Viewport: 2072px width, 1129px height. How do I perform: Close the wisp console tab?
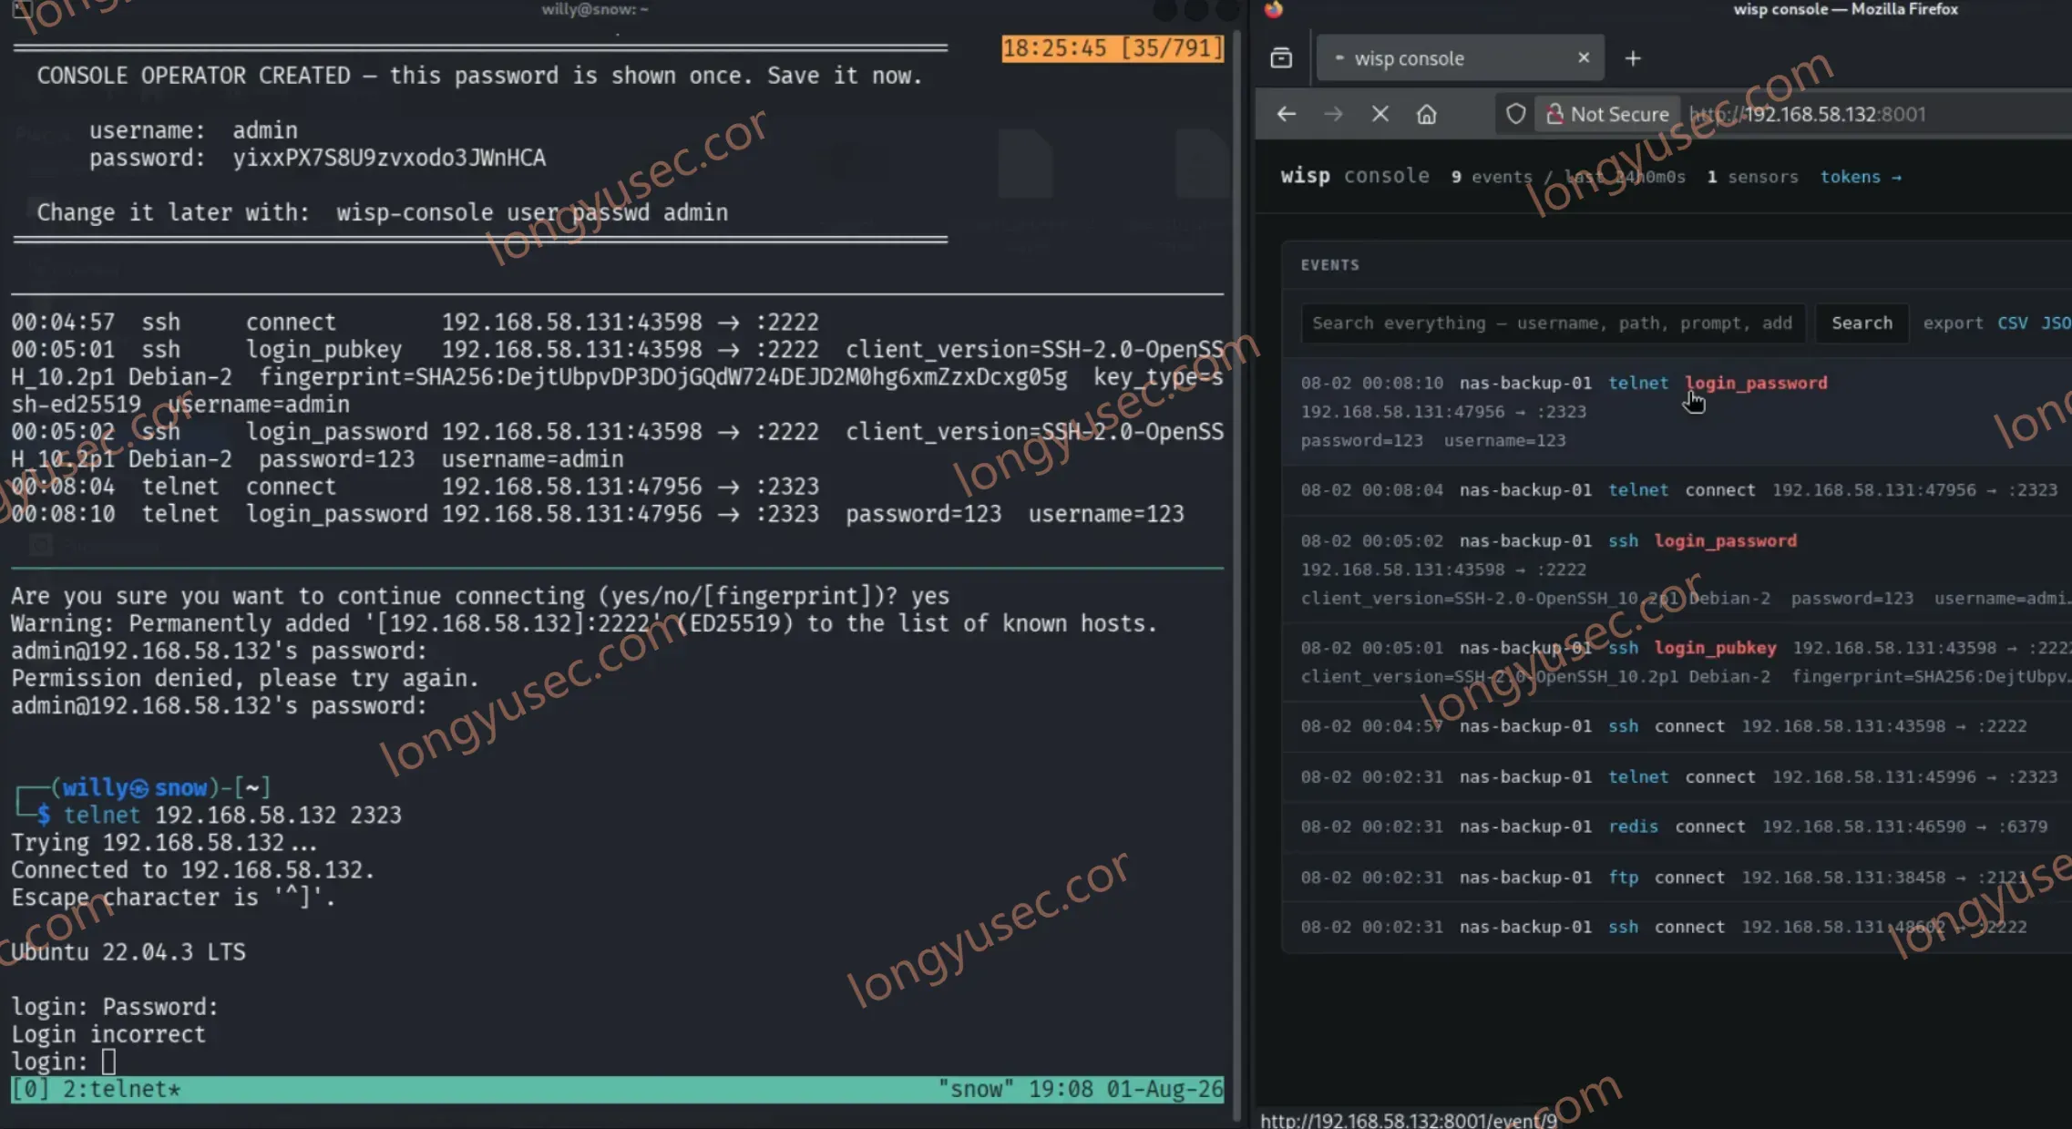(1584, 57)
